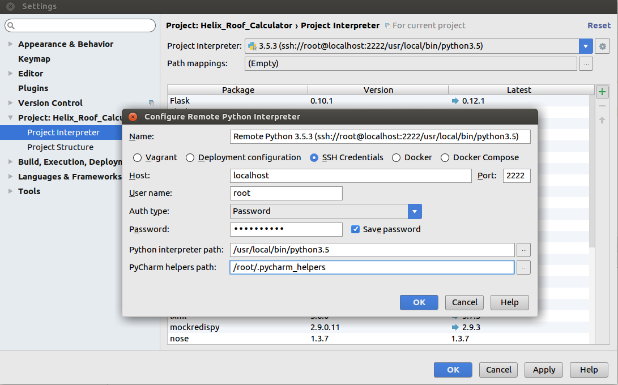Close the Settings window
This screenshot has height=385, width=618.
click(x=11, y=6)
